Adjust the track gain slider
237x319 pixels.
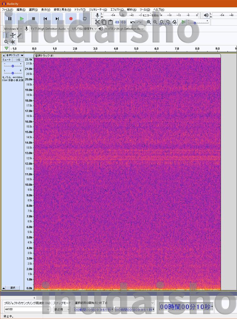click(x=13, y=66)
